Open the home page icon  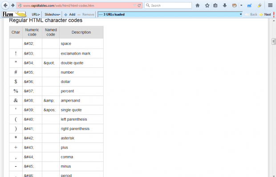click(198, 5)
